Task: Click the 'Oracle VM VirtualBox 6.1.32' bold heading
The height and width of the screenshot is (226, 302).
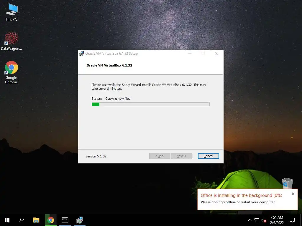Action: tap(109, 65)
